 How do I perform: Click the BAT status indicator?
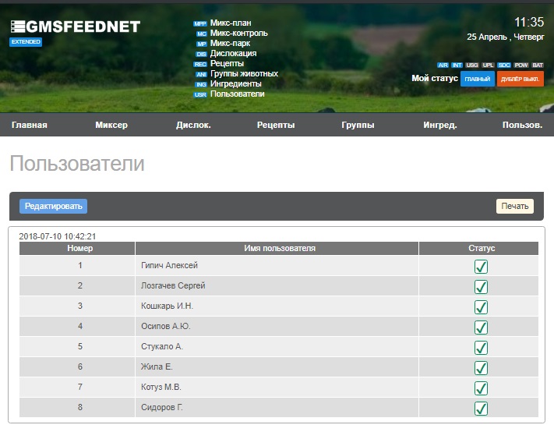[538, 65]
